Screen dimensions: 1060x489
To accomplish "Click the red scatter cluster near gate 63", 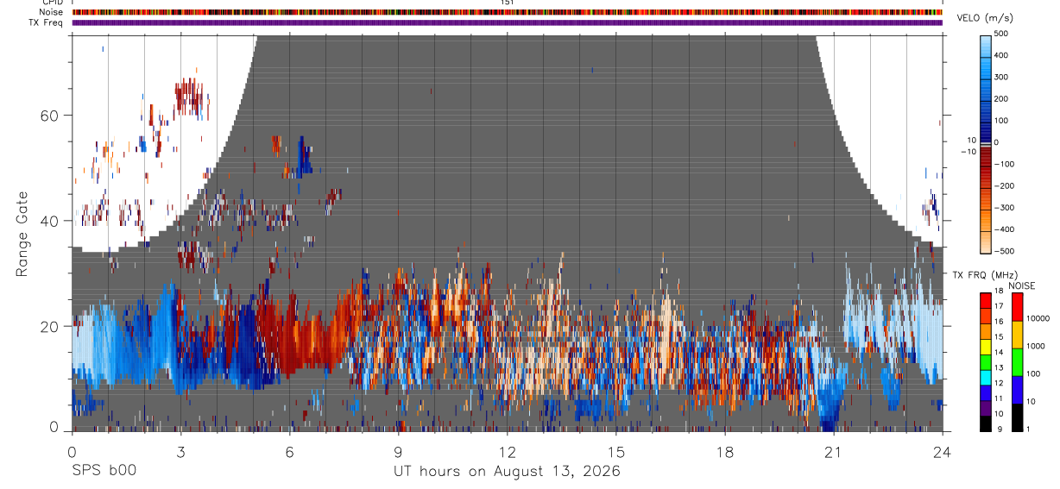I will click(192, 97).
